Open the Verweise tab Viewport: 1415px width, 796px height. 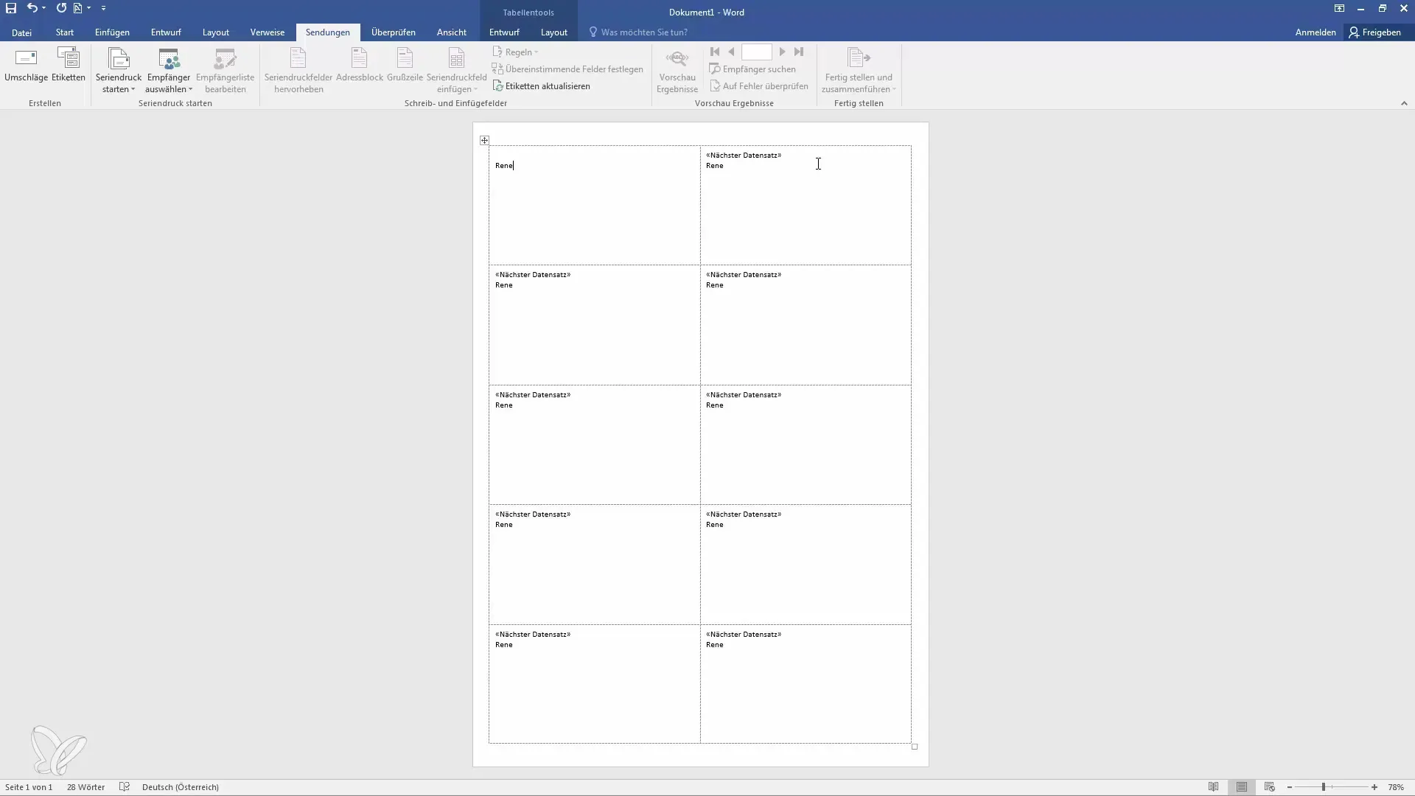pyautogui.click(x=267, y=32)
